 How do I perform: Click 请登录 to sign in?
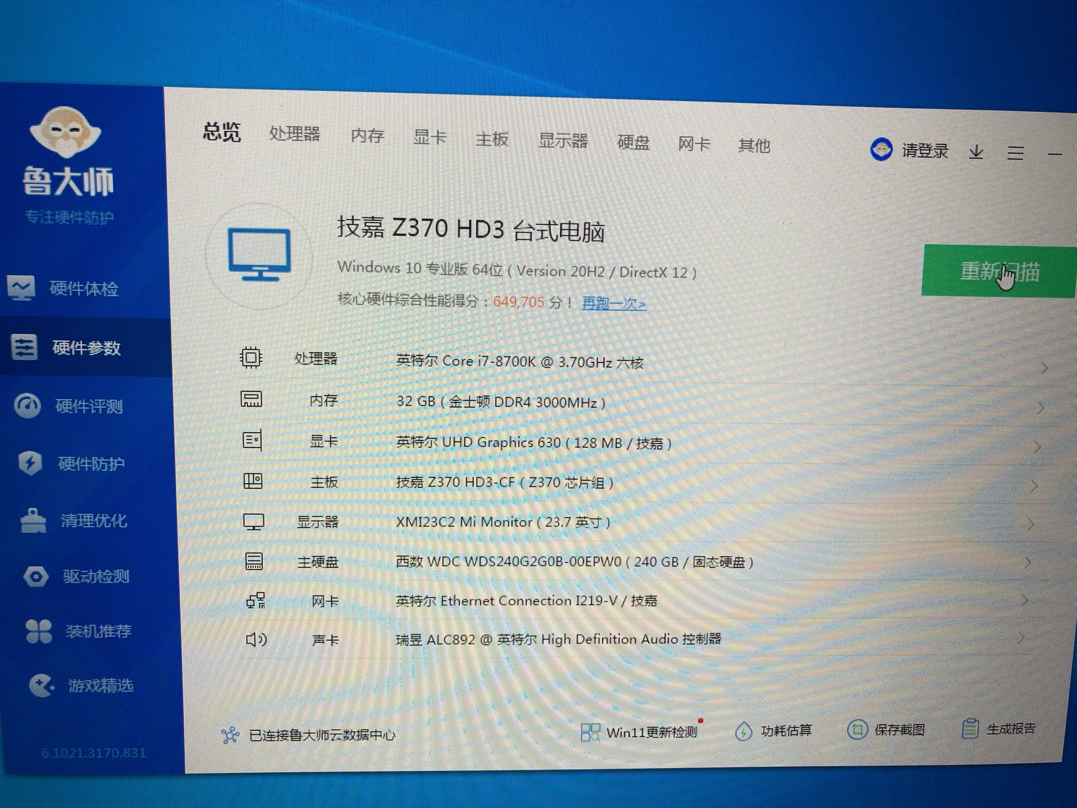tap(925, 151)
